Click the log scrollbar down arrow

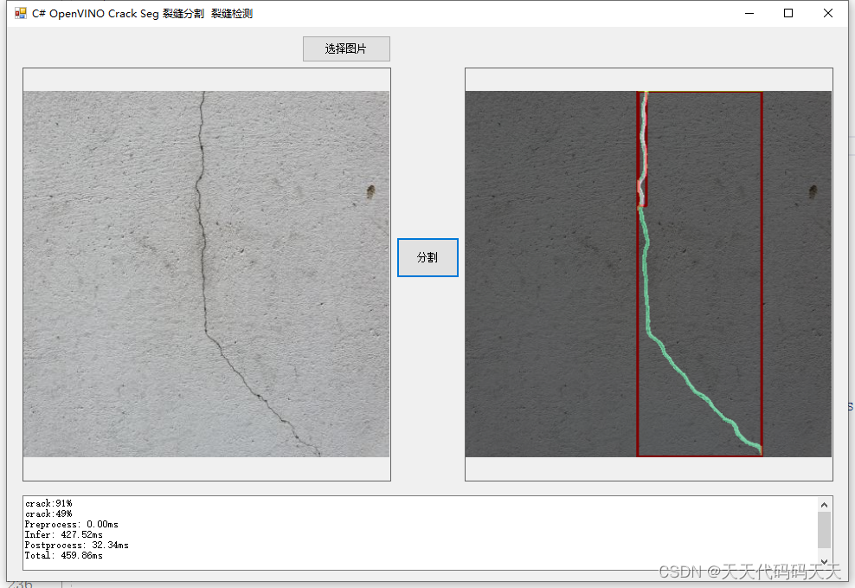click(824, 562)
